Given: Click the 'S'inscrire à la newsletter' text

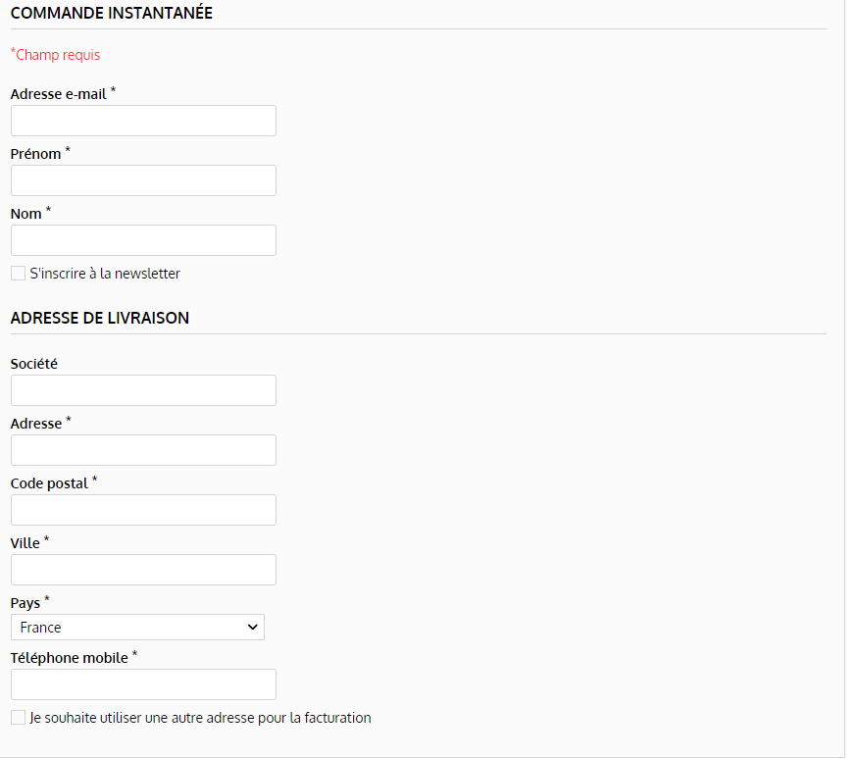Looking at the screenshot, I should tap(105, 274).
